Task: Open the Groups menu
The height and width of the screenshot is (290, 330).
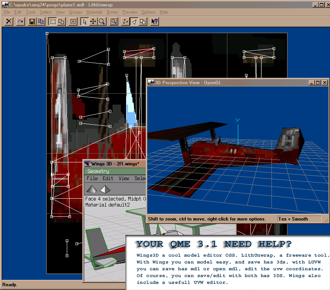Action: click(x=76, y=12)
